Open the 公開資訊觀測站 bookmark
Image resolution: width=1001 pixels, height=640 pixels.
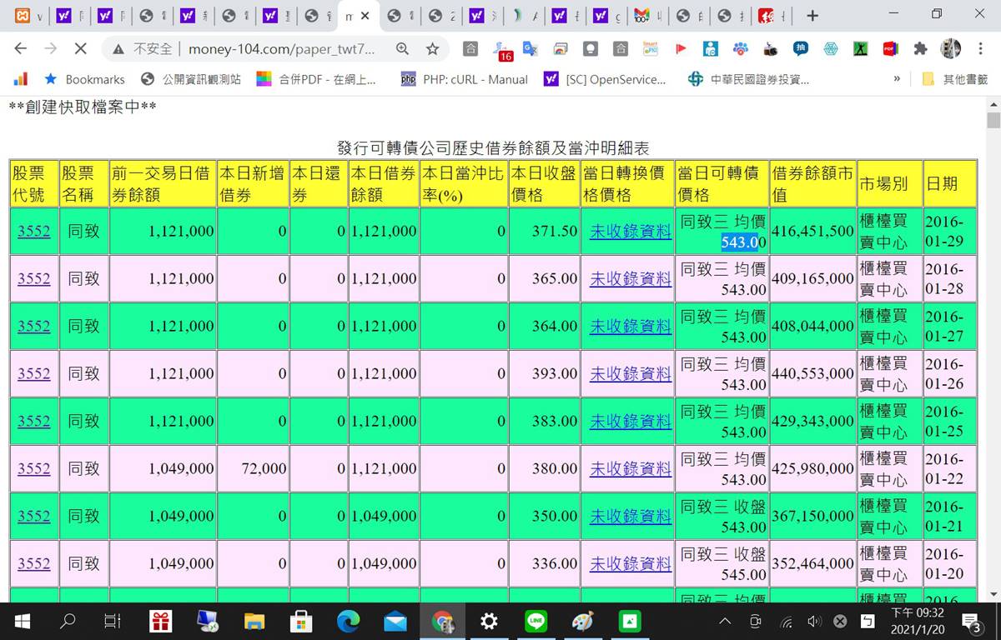tap(191, 79)
